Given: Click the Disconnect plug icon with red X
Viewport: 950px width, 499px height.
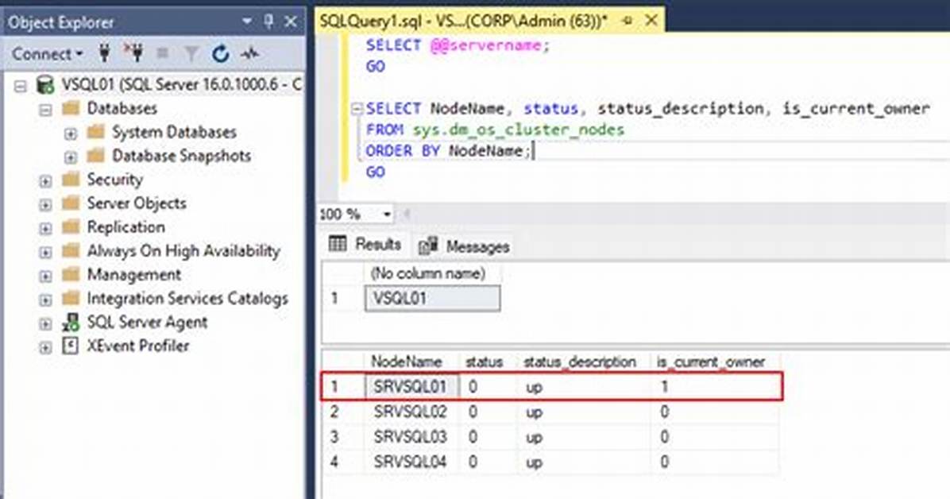Looking at the screenshot, I should (133, 53).
